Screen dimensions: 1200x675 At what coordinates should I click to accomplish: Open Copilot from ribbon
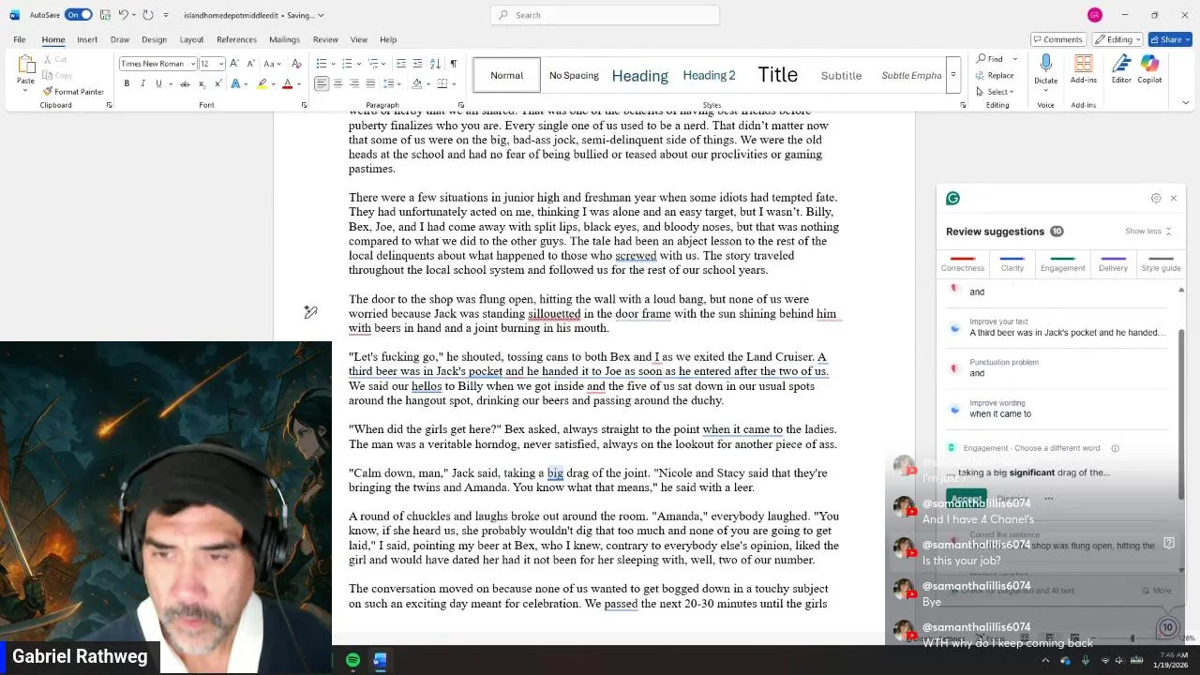(x=1149, y=69)
